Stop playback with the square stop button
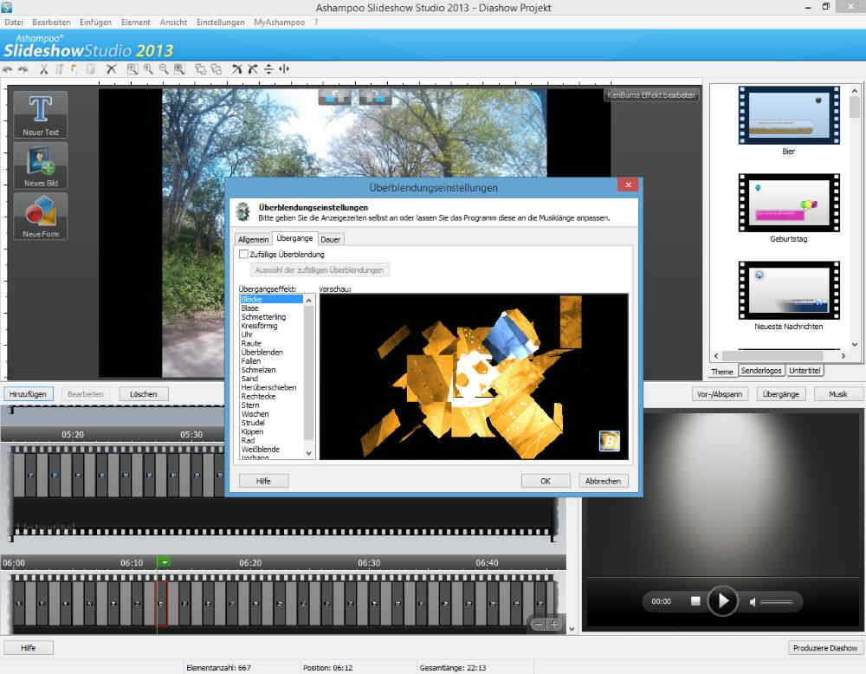Screen dimensions: 866x674 pos(695,601)
